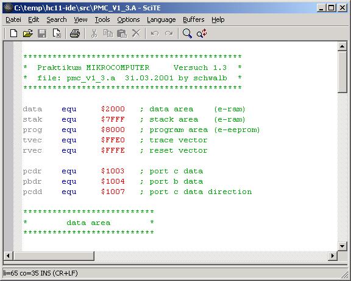
Task: Undo last edit with toolbar arrow
Action: pos(155,33)
